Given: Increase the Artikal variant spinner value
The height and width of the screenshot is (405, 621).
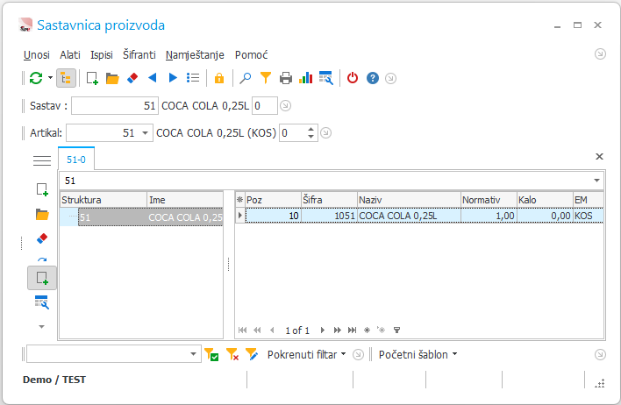Looking at the screenshot, I should click(310, 129).
